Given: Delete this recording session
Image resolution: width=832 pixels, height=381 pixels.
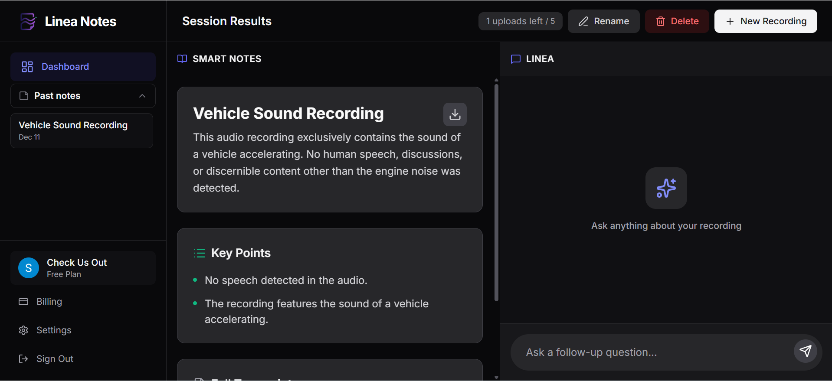Looking at the screenshot, I should (x=677, y=21).
